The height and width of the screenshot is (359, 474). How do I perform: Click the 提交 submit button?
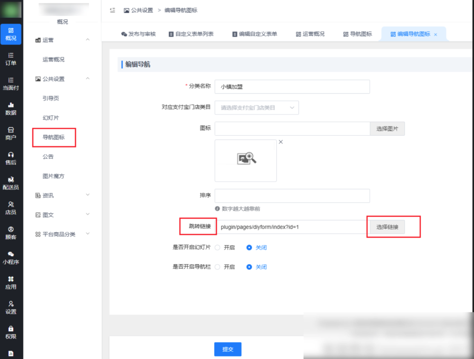coord(228,350)
